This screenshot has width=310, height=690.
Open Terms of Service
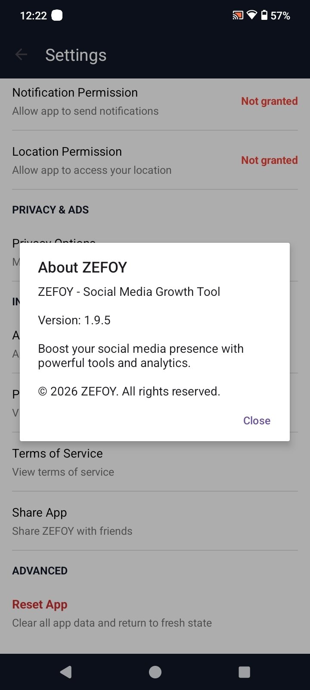(x=63, y=462)
